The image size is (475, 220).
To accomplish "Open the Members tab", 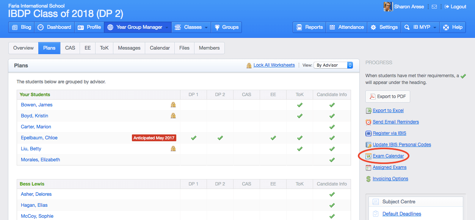I will pos(209,48).
